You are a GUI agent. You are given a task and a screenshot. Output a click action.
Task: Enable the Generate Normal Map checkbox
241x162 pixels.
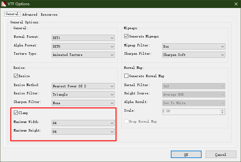click(126, 76)
